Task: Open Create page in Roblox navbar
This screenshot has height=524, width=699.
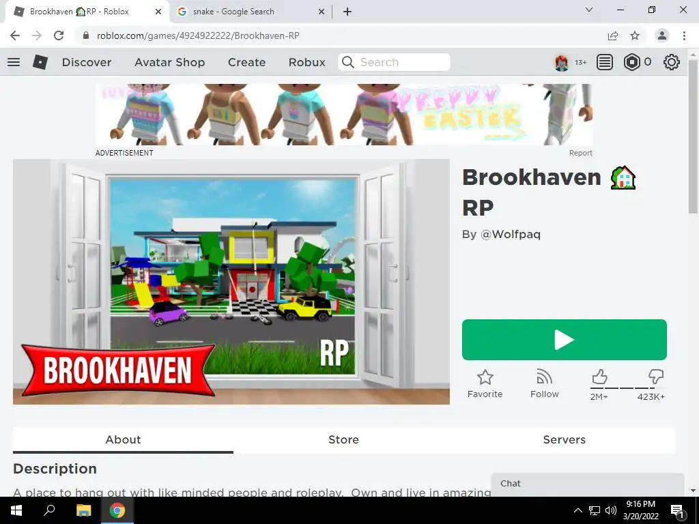Action: click(x=246, y=62)
